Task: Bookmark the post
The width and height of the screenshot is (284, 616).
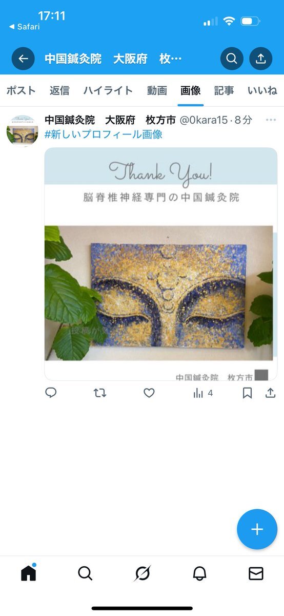Action: pyautogui.click(x=247, y=393)
